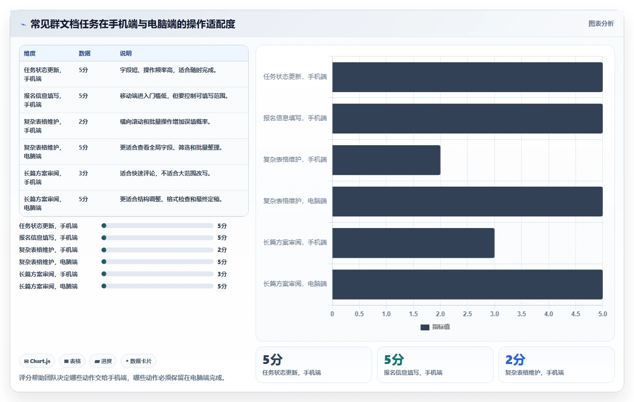Select the 进度 tag chip
Screen dimensions: 634x402
pyautogui.click(x=103, y=361)
